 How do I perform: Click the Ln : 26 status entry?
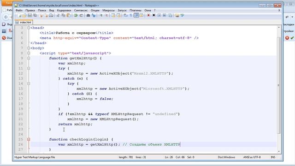169,157
